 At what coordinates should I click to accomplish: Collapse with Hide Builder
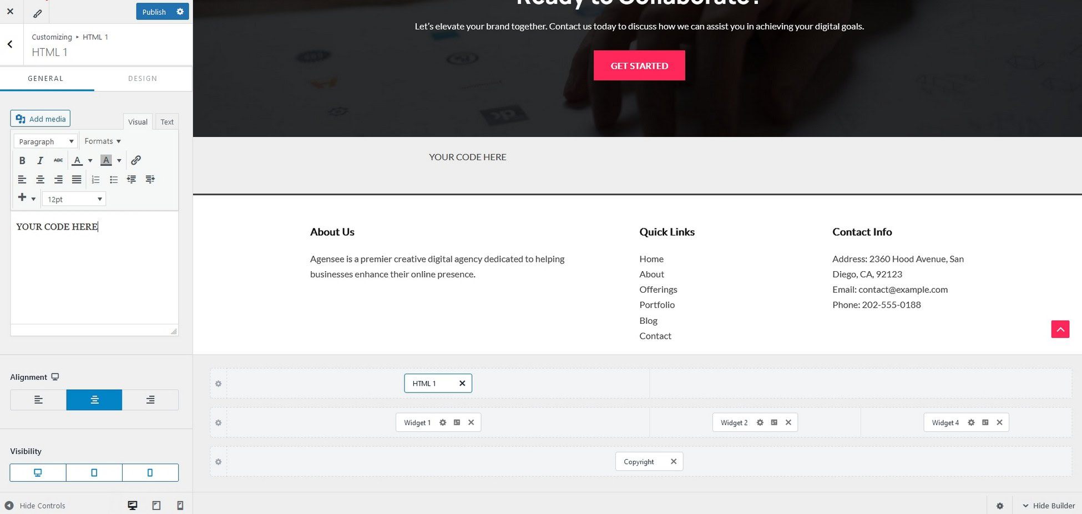[x=1049, y=506]
